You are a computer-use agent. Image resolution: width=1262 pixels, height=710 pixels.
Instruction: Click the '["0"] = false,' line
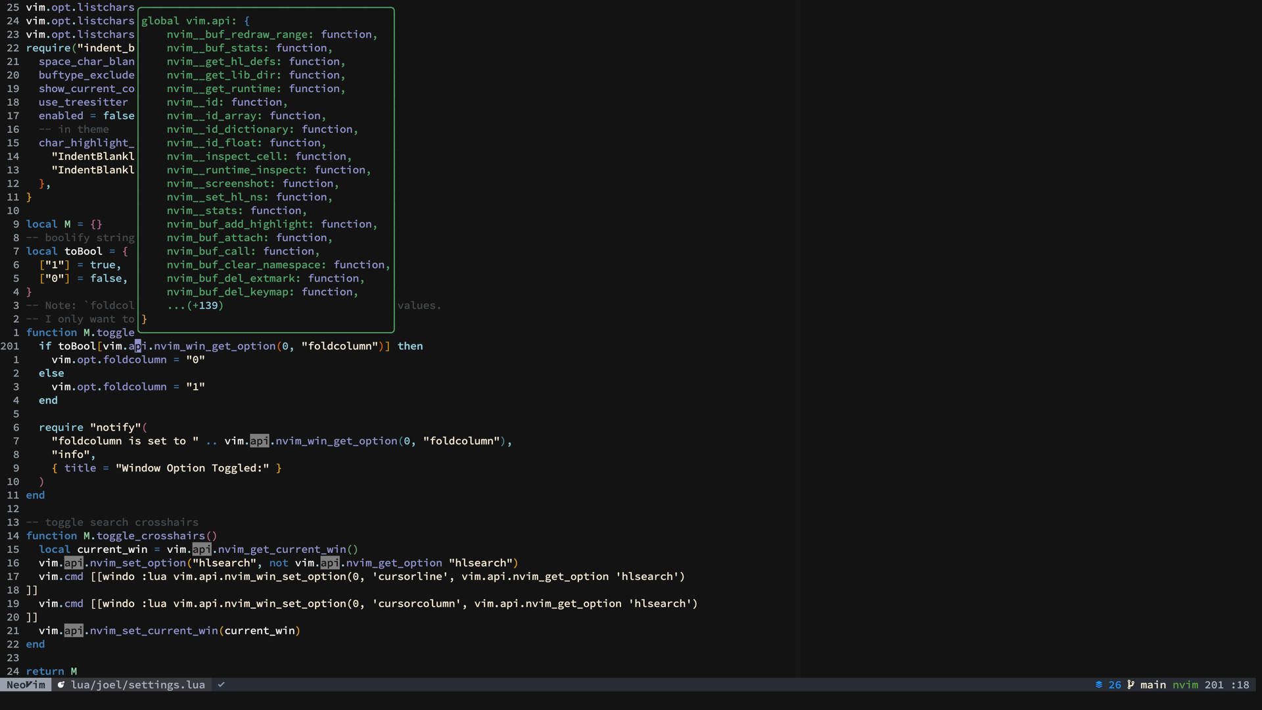[83, 278]
